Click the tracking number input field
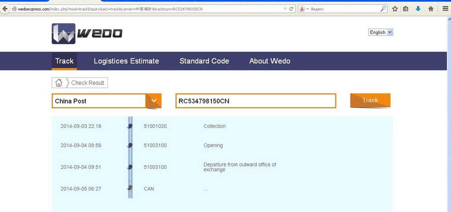 (x=256, y=101)
